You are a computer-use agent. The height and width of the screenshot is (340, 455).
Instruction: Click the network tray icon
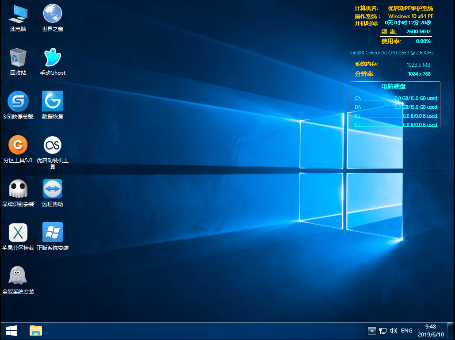(383, 331)
